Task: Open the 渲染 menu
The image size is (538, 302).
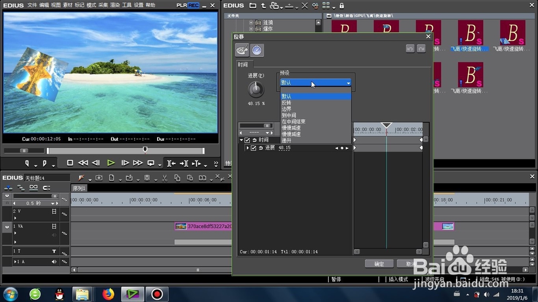Action: click(115, 5)
